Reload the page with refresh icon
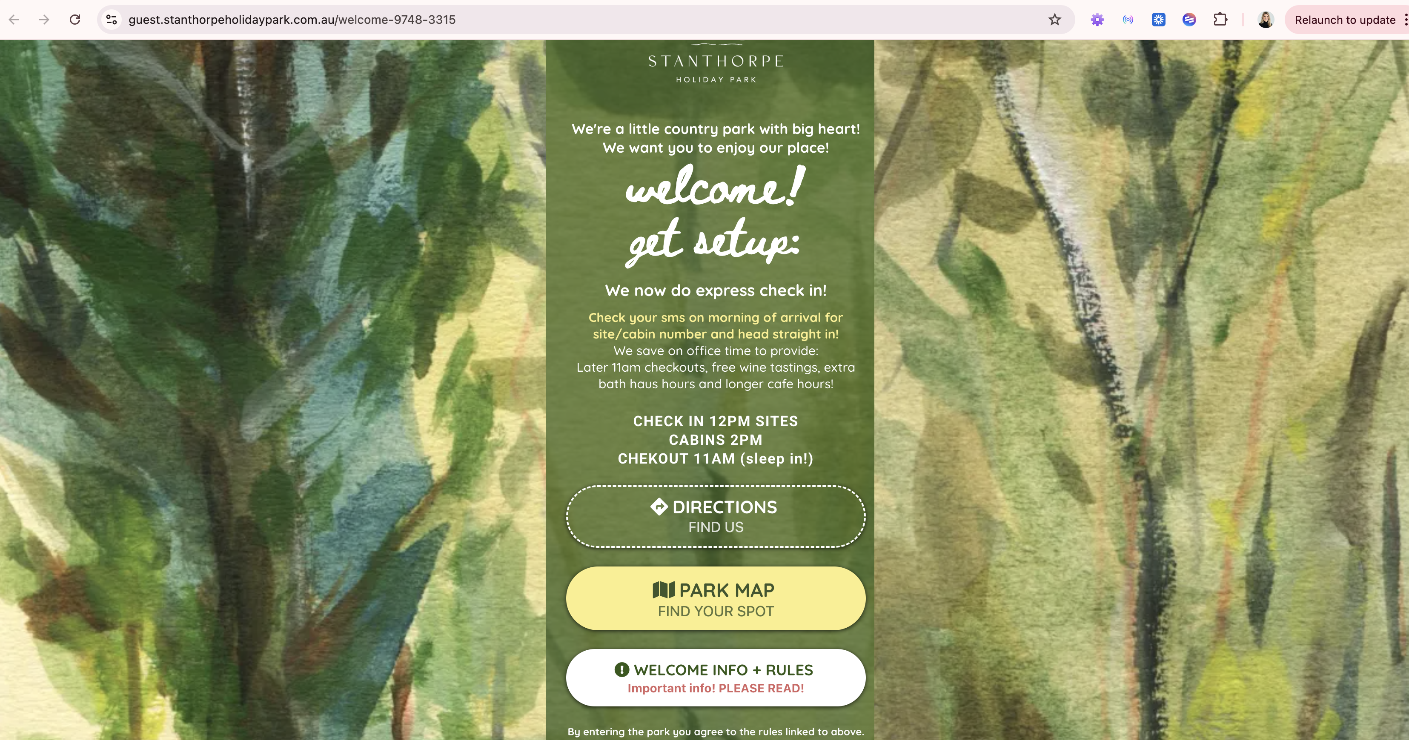Viewport: 1409px width, 740px height. pos(75,20)
